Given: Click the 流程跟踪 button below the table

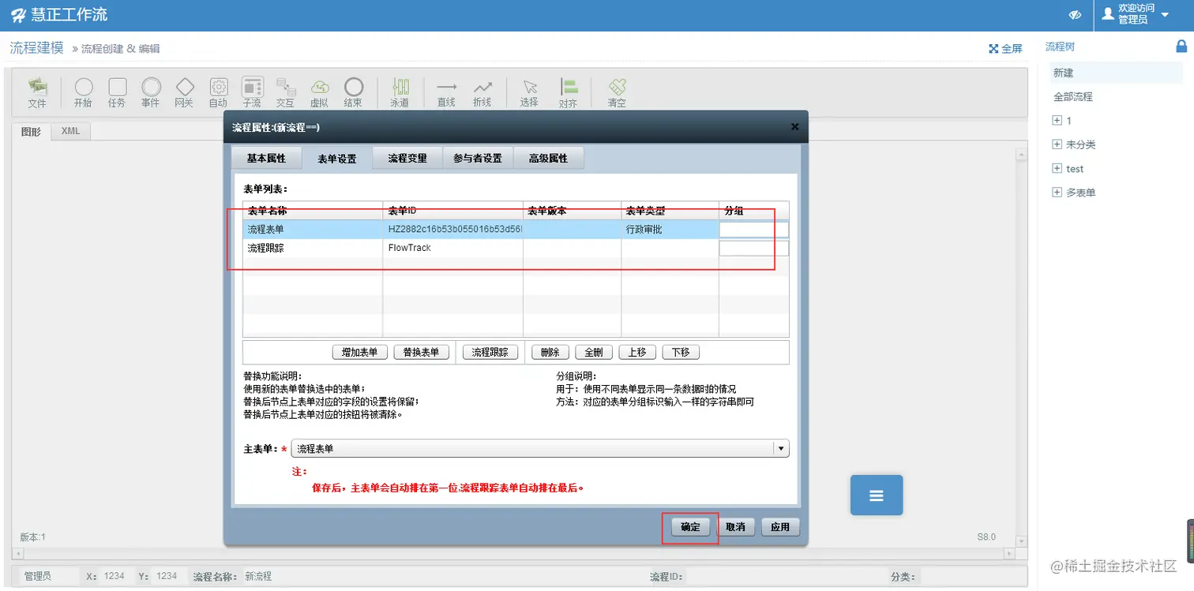Looking at the screenshot, I should pos(490,353).
